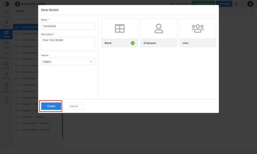
Task: Select the trndate4e6a13 - O189362 model
Action: coord(38,123)
